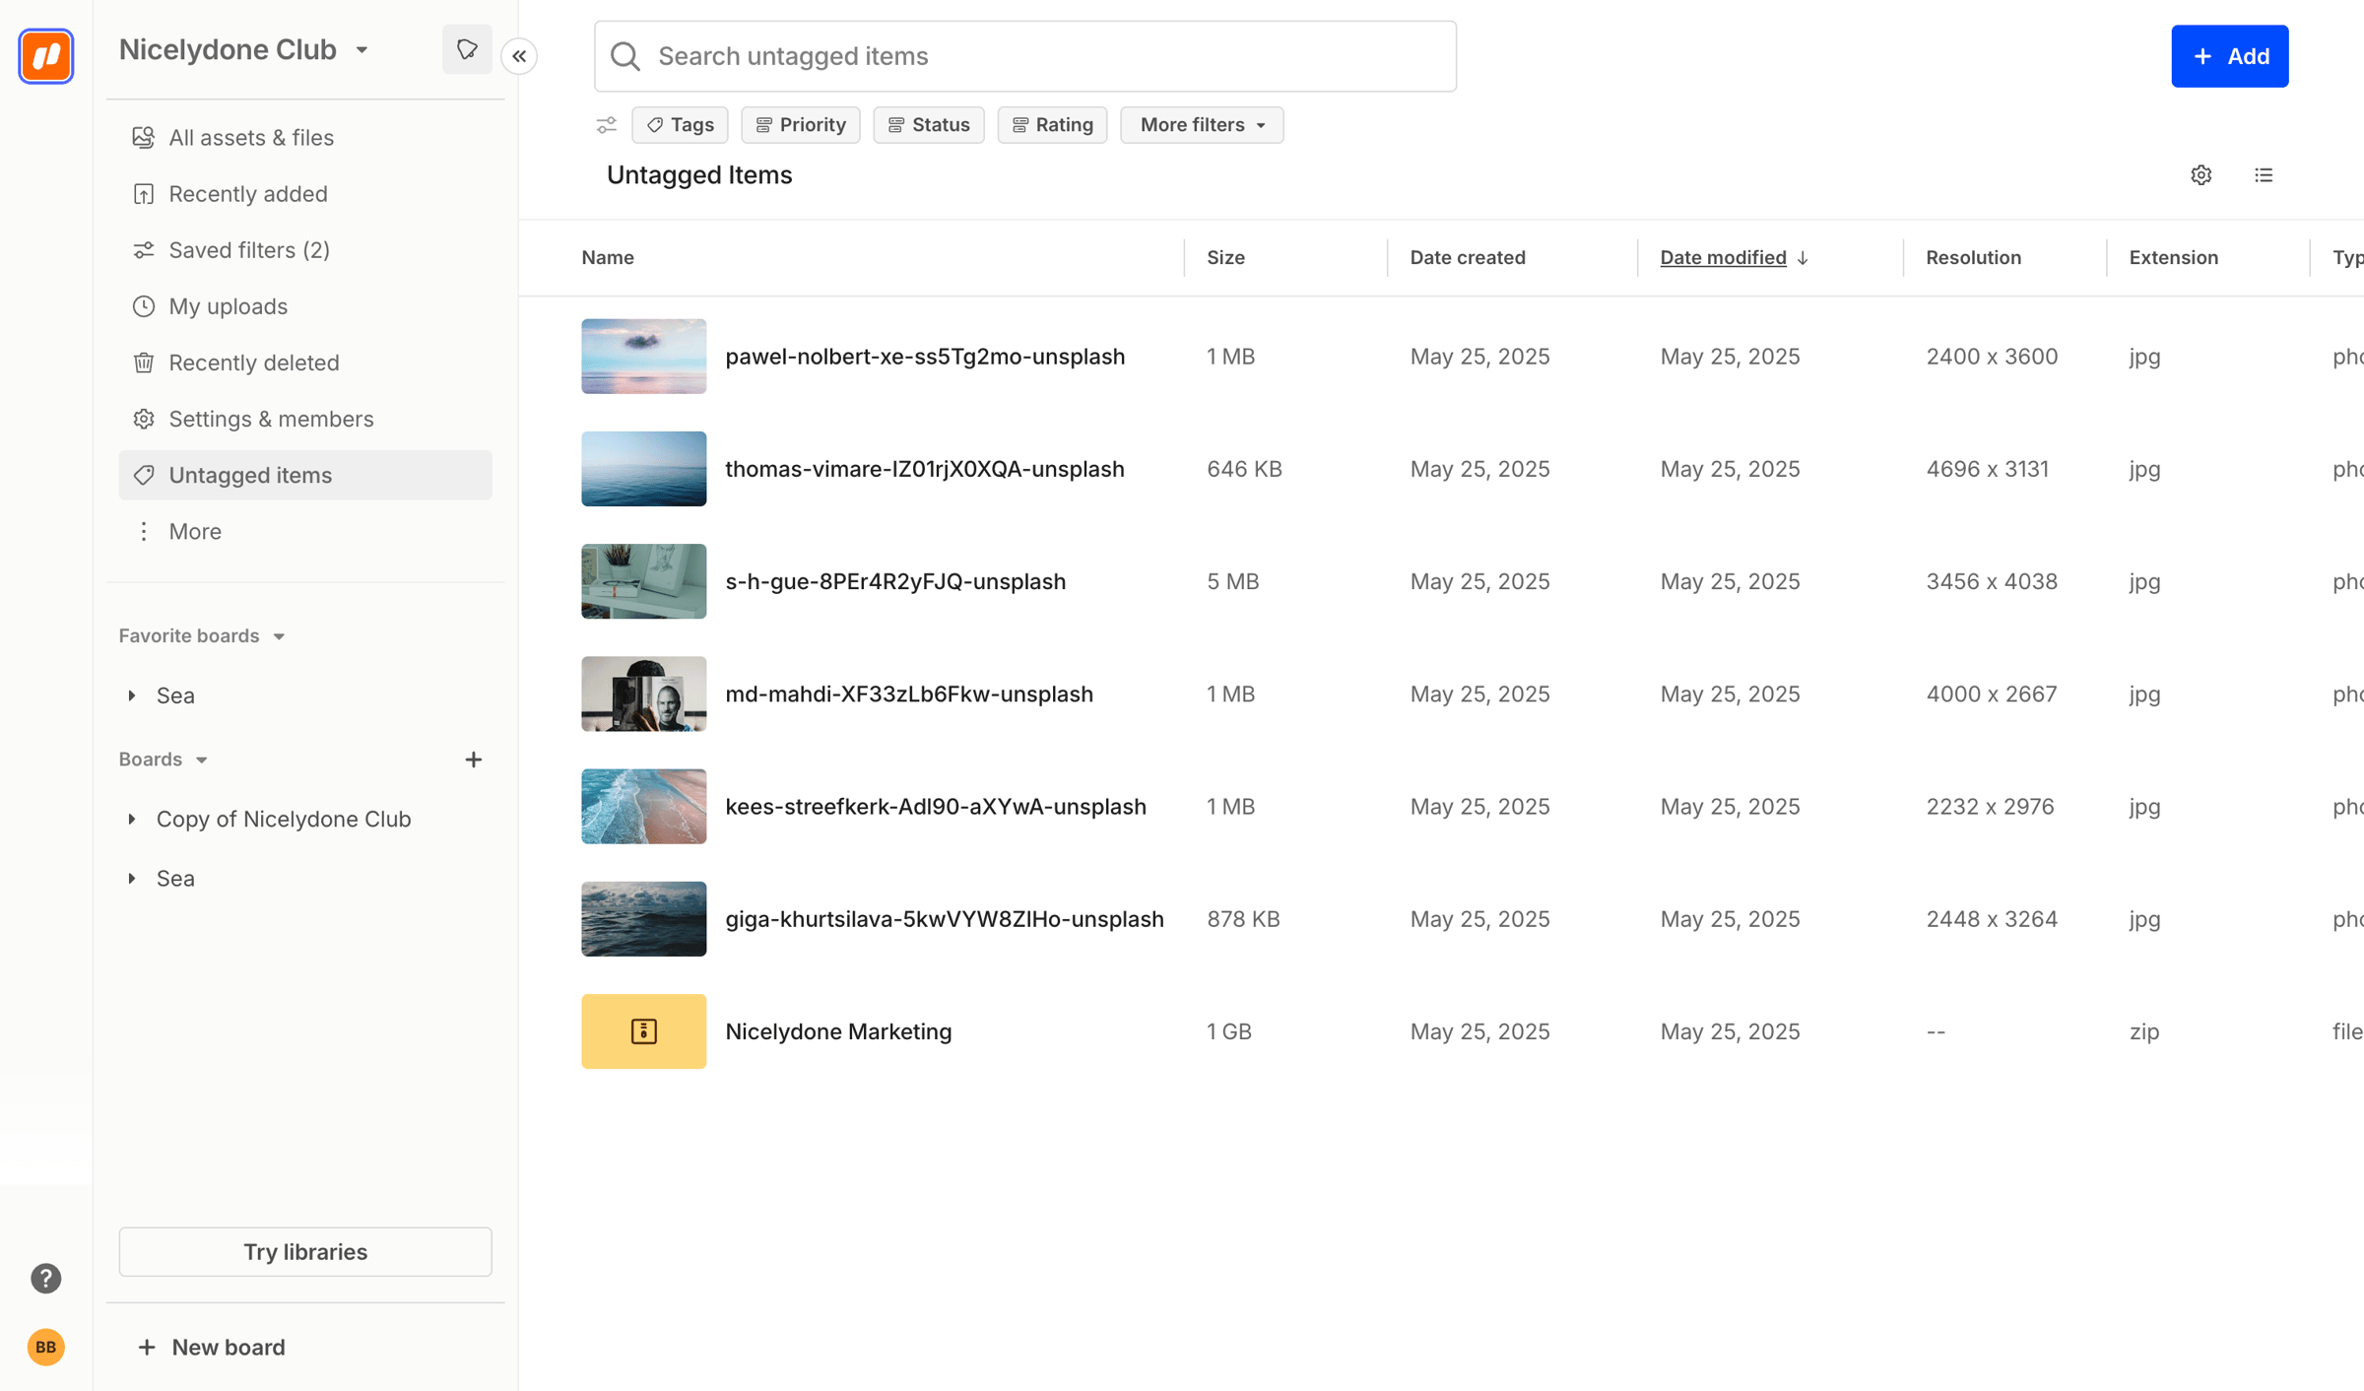2364x1391 pixels.
Task: Select Untagged items in sidebar
Action: click(305, 475)
